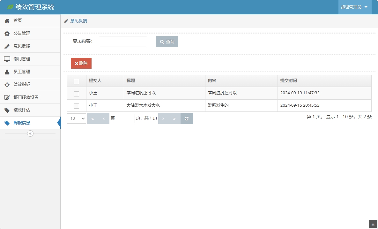Viewport: 378px width, 229px height.
Task: Open the 超级管理员 user dropdown
Action: coord(354,7)
